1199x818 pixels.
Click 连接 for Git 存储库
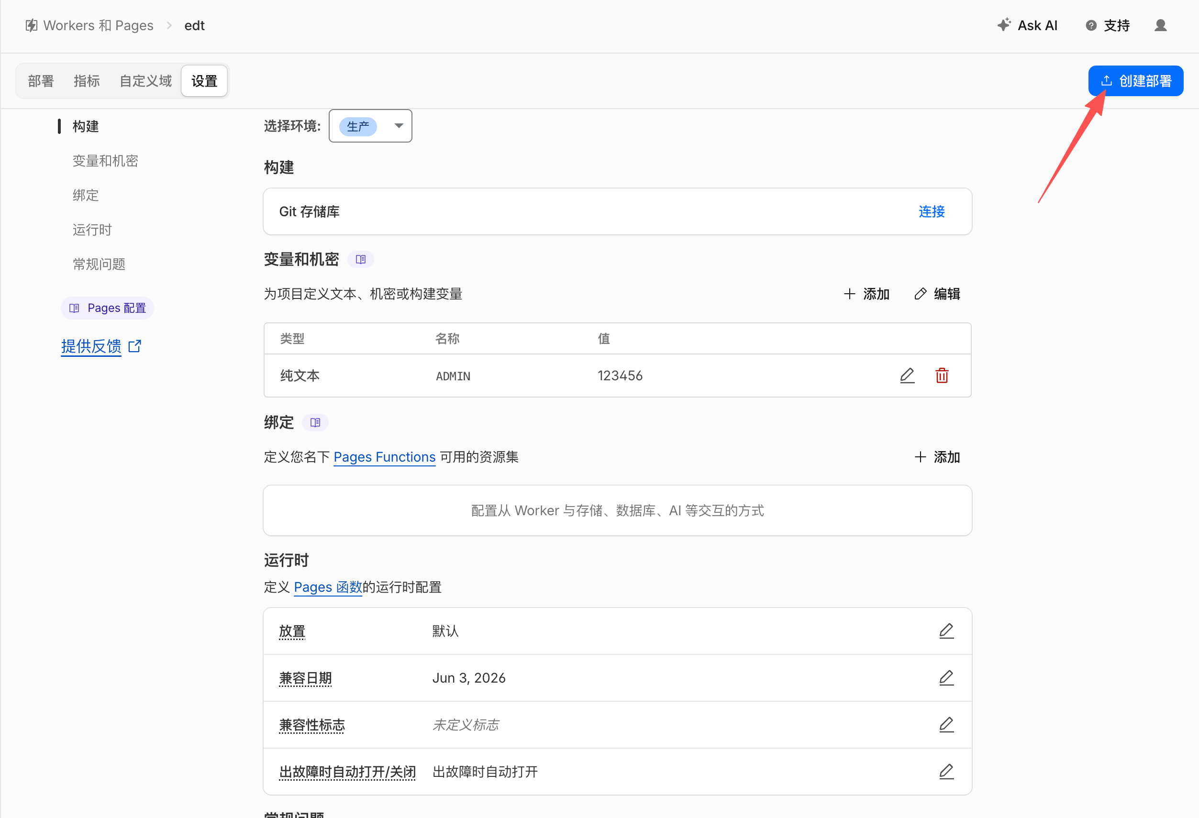(932, 211)
